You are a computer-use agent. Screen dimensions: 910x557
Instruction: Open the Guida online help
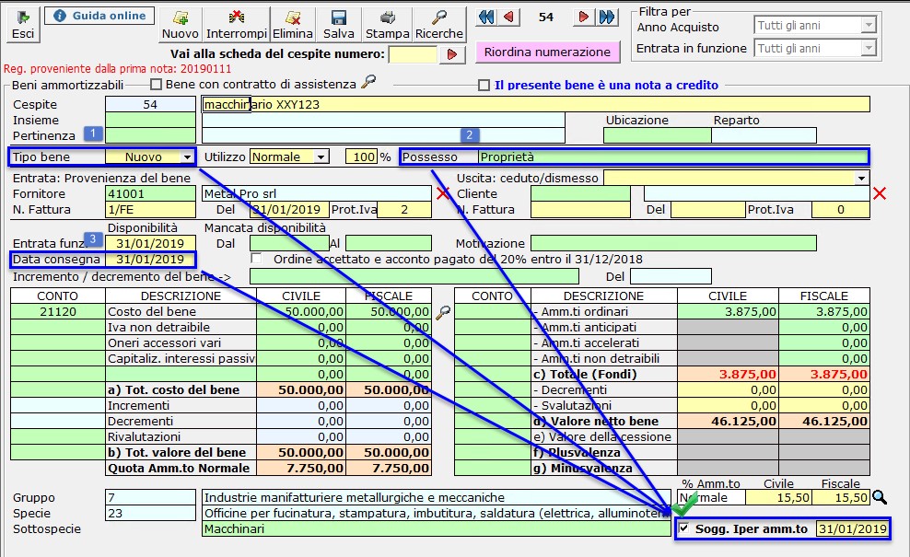click(99, 16)
